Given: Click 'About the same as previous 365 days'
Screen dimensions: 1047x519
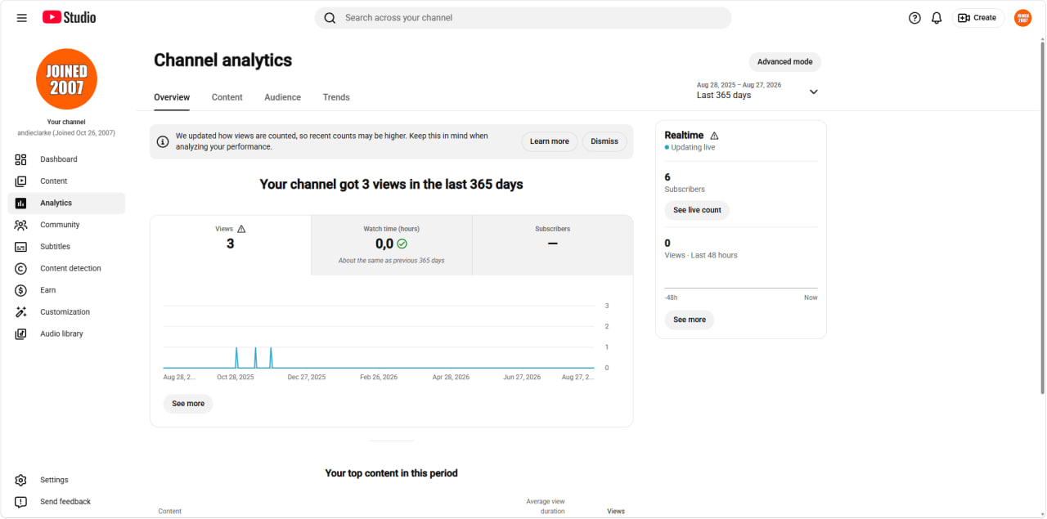Looking at the screenshot, I should (x=391, y=261).
